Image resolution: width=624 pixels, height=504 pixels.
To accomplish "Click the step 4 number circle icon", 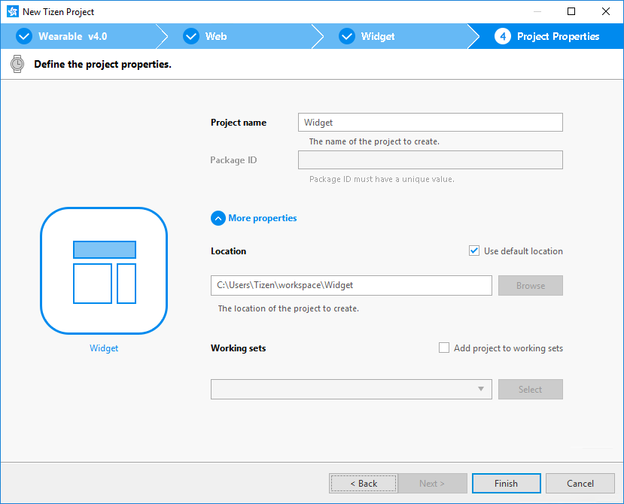I will click(x=503, y=36).
